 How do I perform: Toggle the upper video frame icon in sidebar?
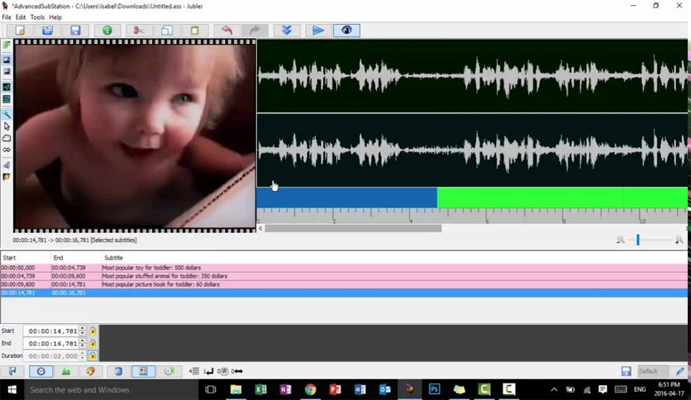pos(7,60)
